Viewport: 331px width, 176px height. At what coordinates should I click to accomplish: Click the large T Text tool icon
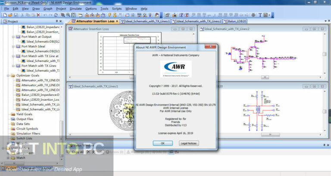[260, 15]
